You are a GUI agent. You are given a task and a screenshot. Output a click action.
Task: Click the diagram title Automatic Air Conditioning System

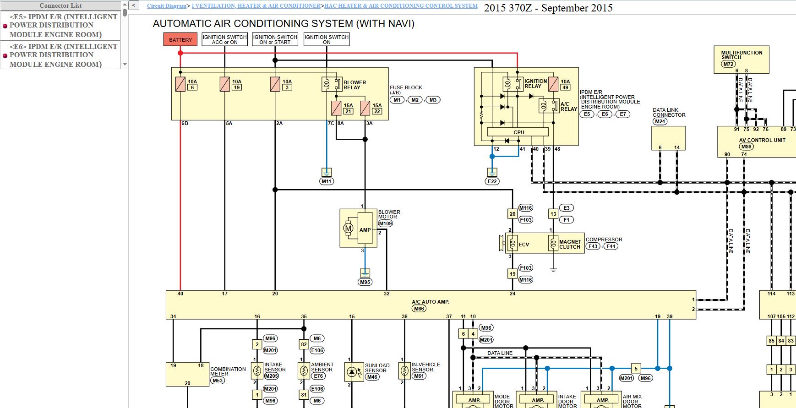(284, 24)
